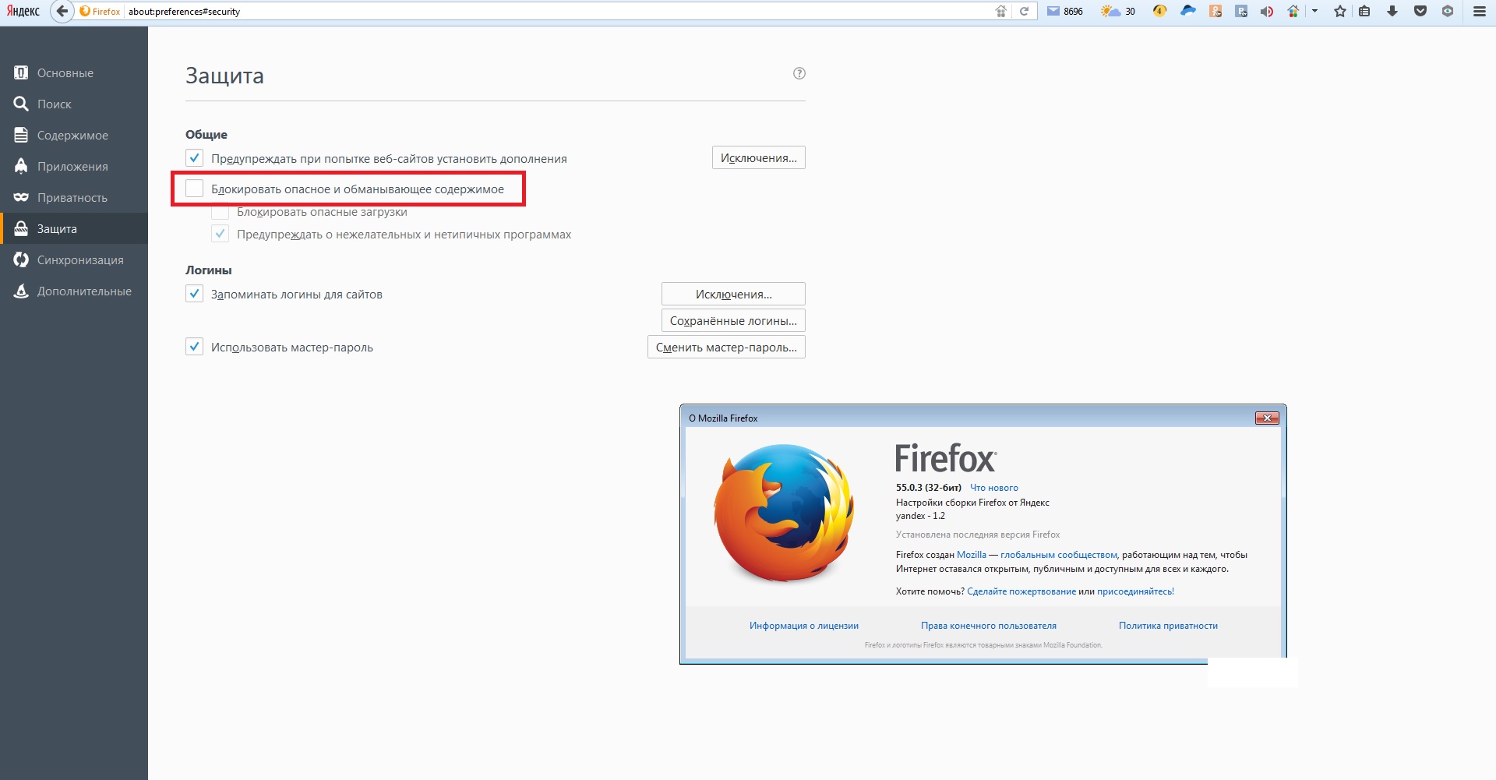Click the blue VK key icon
Viewport: 1496px width, 780px height.
tap(1241, 11)
